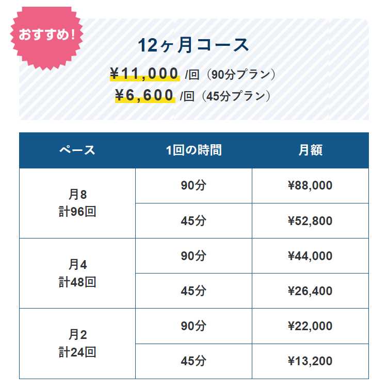Click the ¥22,000 monthly price cell
The image size is (388, 392).
pos(311,326)
